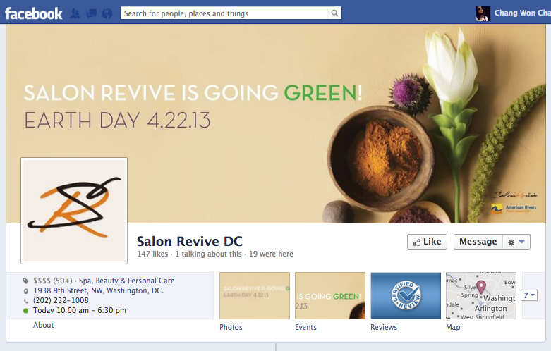
Task: Click the Photos label link
Action: click(x=231, y=327)
